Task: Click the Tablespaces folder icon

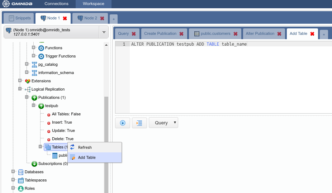Action: [21, 180]
